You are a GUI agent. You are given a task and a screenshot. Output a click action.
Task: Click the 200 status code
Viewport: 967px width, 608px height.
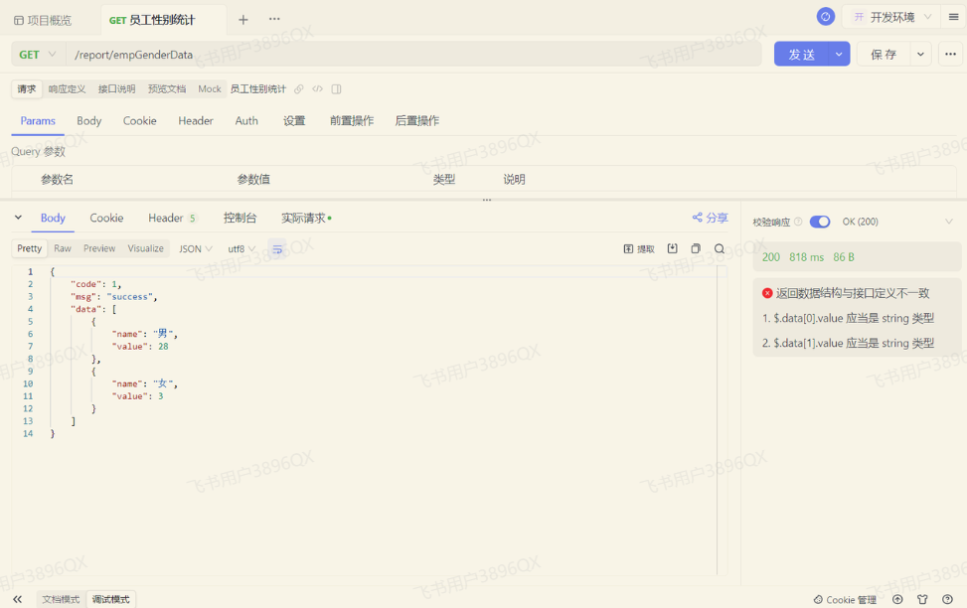point(771,257)
